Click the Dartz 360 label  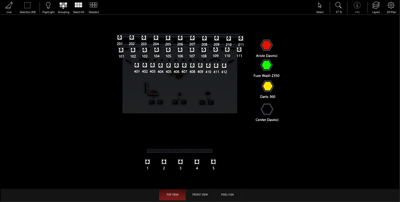tap(268, 97)
